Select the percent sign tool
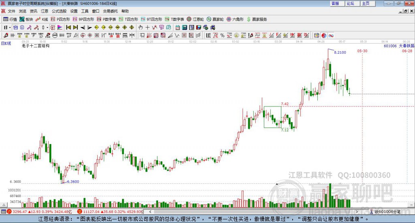This screenshot has height=223, width=415. (222, 35)
